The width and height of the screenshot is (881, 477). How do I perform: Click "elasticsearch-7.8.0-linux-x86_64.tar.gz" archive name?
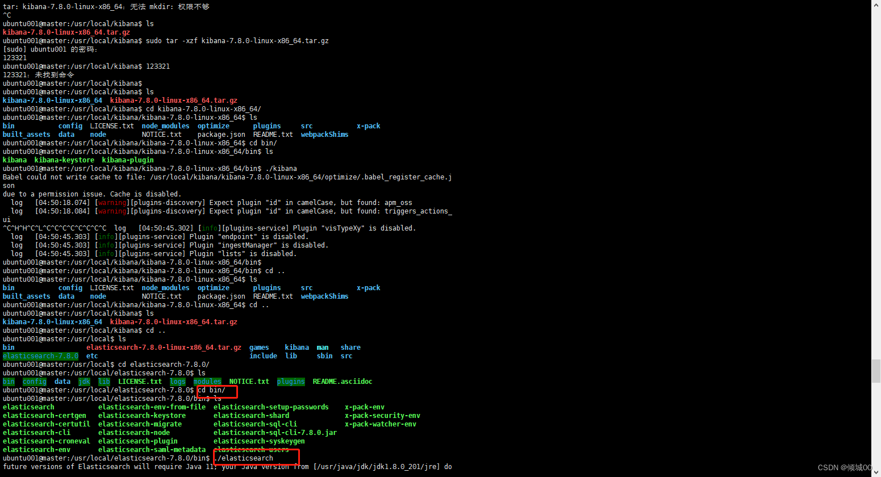[x=164, y=348]
